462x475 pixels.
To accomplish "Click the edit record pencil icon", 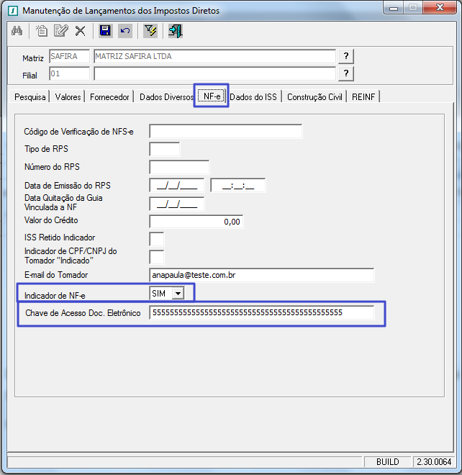I will click(60, 31).
